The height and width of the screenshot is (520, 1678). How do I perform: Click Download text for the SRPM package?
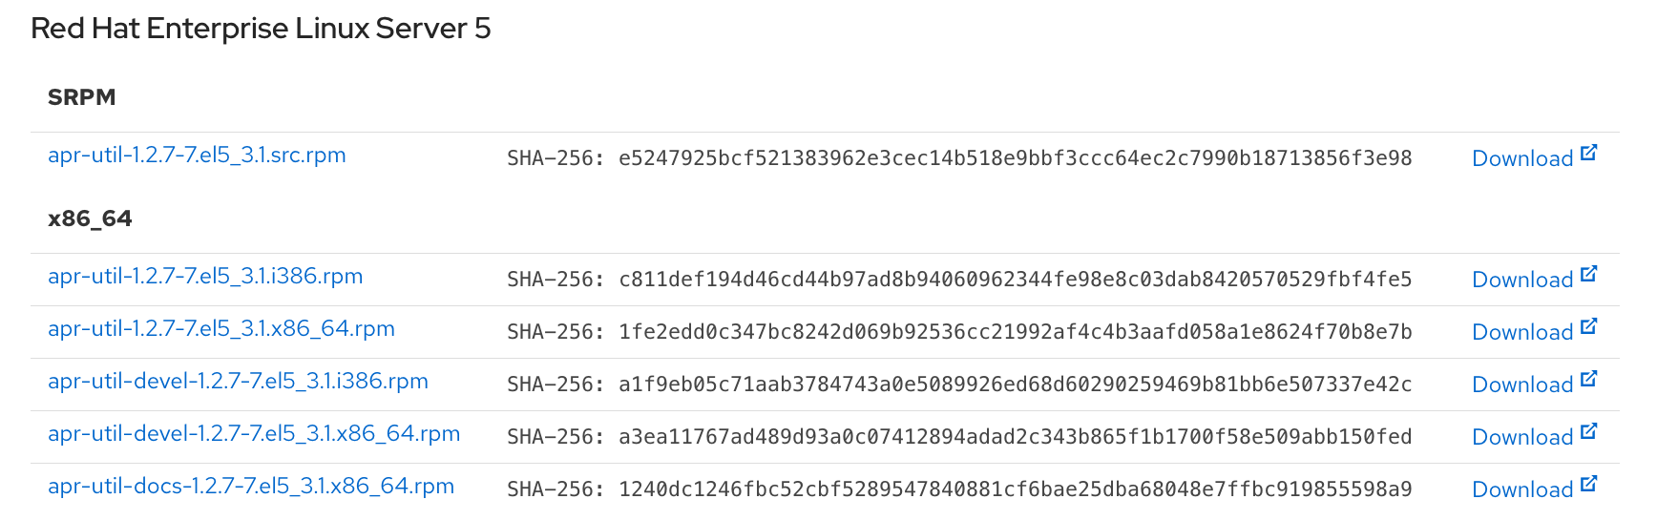[1521, 159]
